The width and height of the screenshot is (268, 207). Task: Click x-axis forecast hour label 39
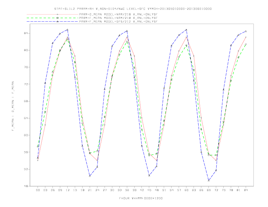pyautogui.click(x=134, y=190)
